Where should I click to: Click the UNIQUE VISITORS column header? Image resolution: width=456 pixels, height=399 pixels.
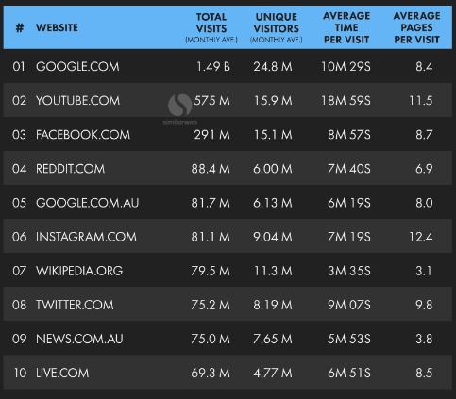277,27
